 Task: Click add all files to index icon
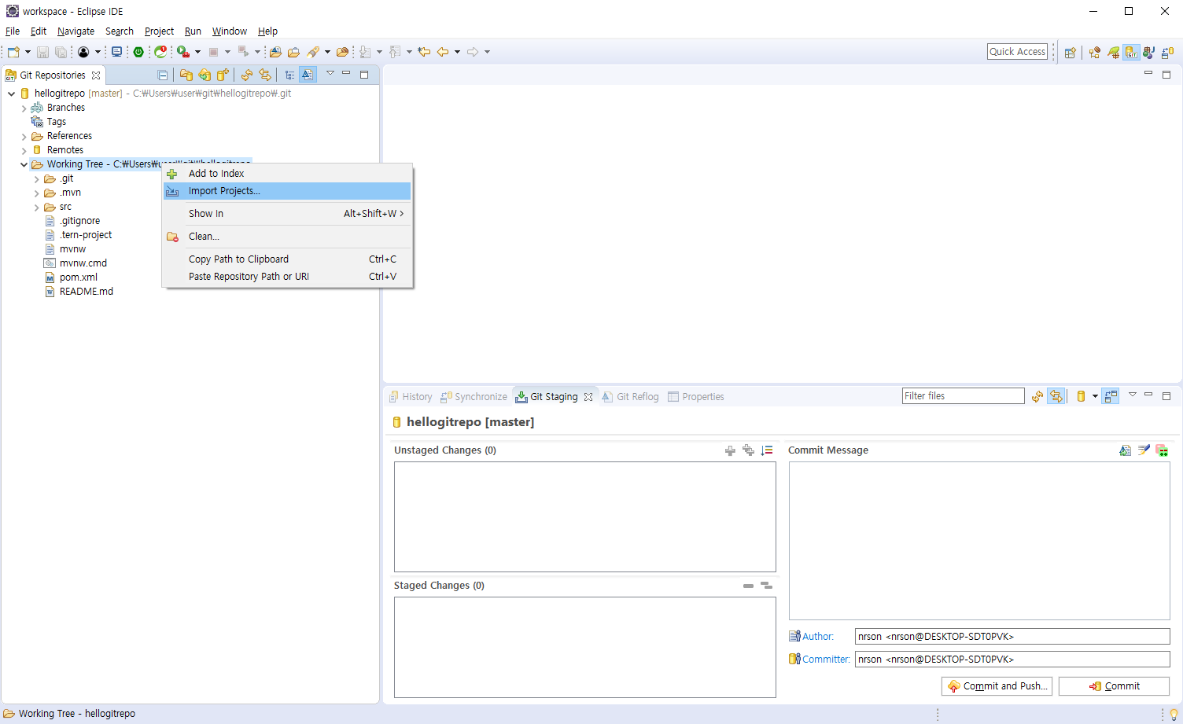pyautogui.click(x=748, y=450)
